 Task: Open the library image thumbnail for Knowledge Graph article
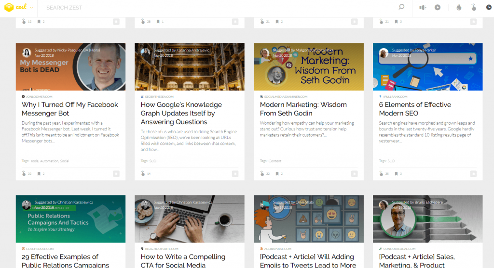pos(189,66)
